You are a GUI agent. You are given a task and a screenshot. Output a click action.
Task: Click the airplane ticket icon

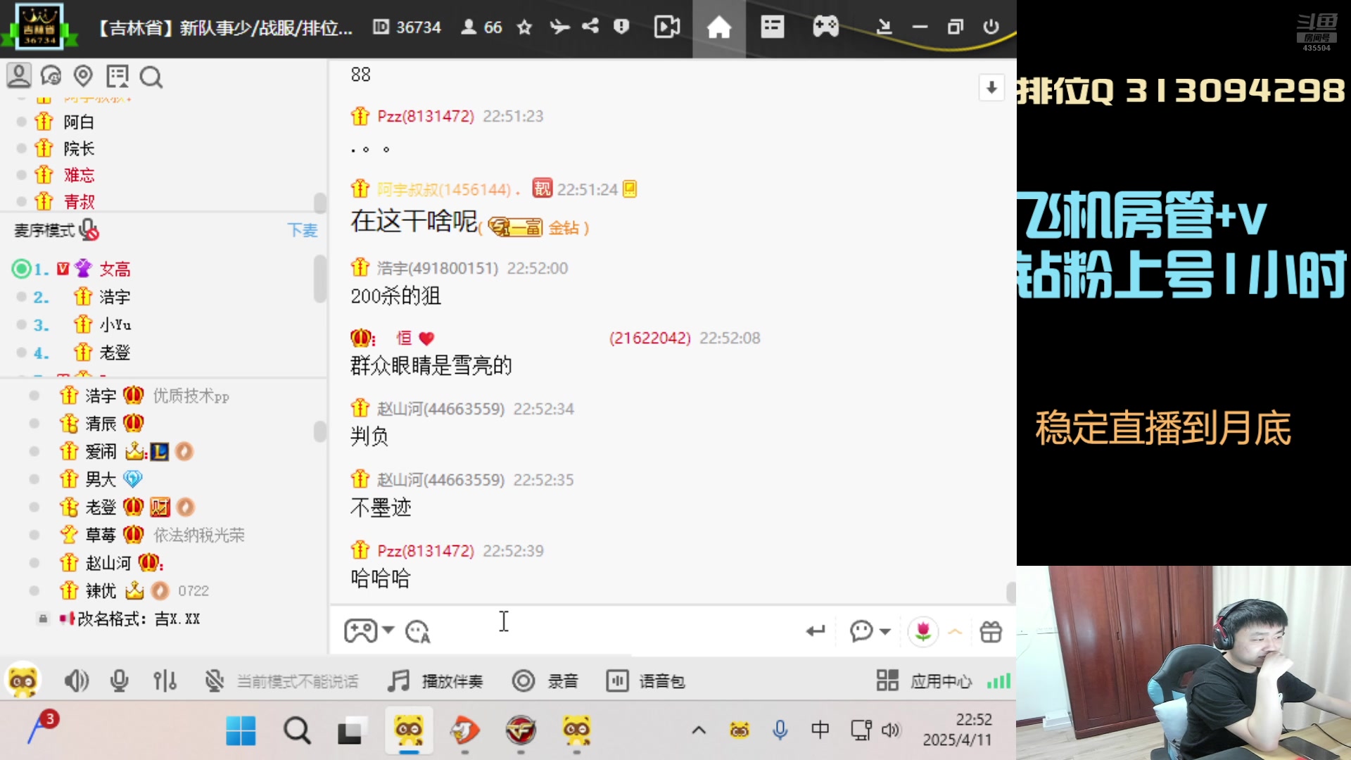[559, 27]
